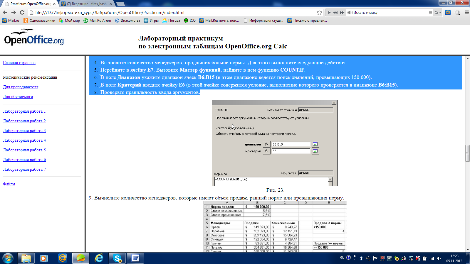The width and height of the screenshot is (470, 264).
Task: Open the Мой мир bookmark
Action: 69,21
